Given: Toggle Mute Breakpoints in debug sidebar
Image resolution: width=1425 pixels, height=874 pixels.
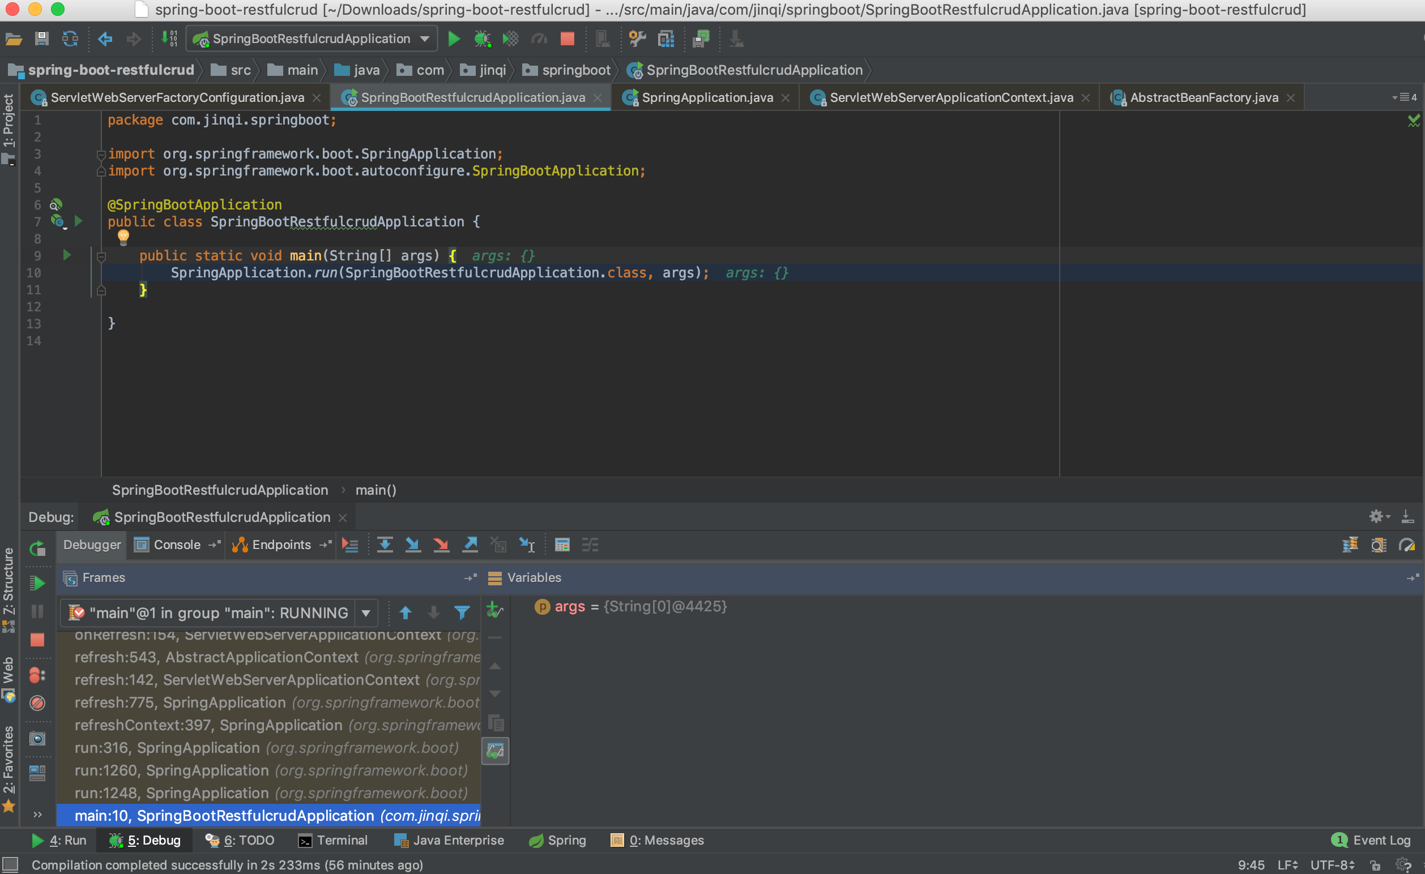Looking at the screenshot, I should 37,703.
